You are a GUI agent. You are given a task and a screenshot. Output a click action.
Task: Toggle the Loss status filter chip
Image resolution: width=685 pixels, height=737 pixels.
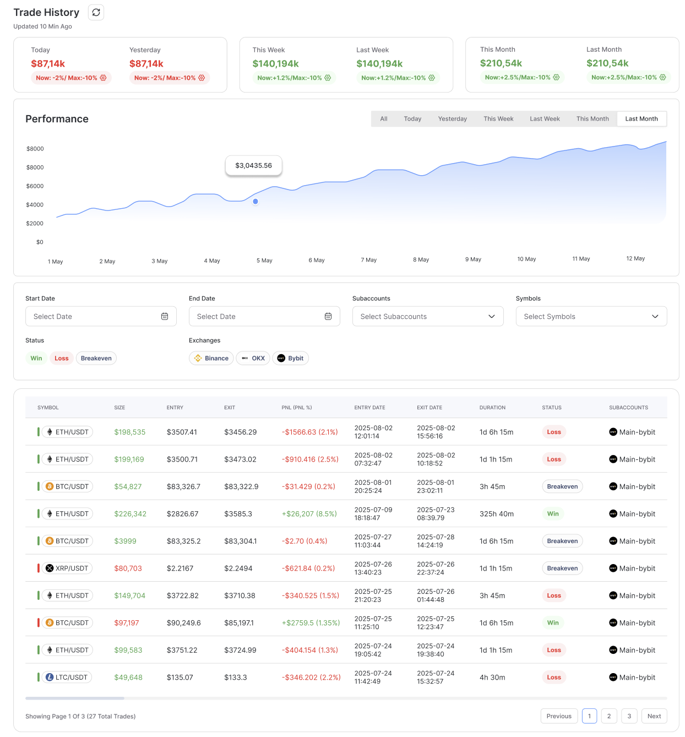point(62,359)
